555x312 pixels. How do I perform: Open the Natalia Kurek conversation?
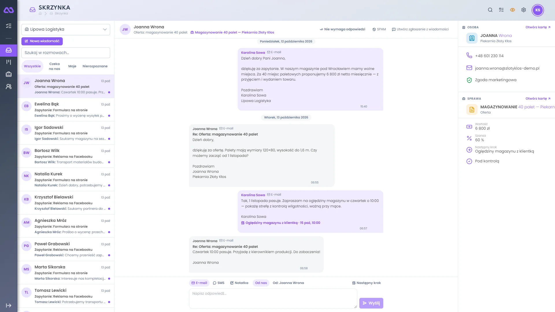66,179
